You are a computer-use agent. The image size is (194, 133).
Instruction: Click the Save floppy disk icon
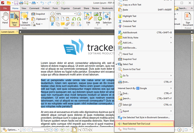pos(16,3)
